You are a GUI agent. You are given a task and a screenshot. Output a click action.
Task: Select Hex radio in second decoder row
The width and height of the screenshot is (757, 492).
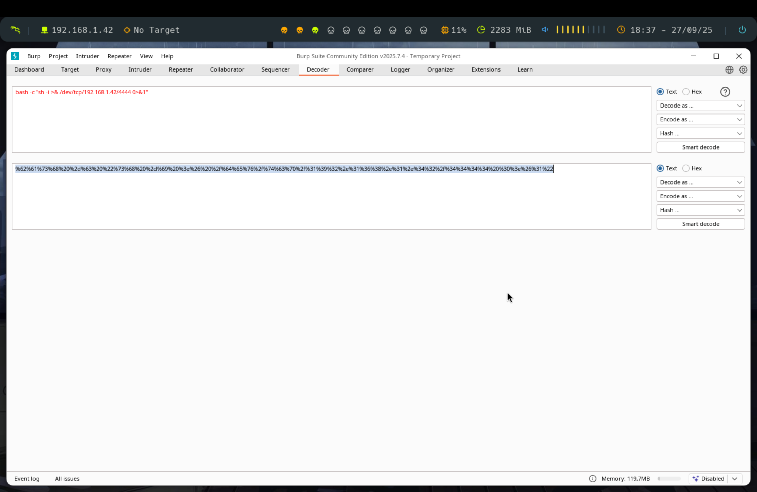coord(686,168)
